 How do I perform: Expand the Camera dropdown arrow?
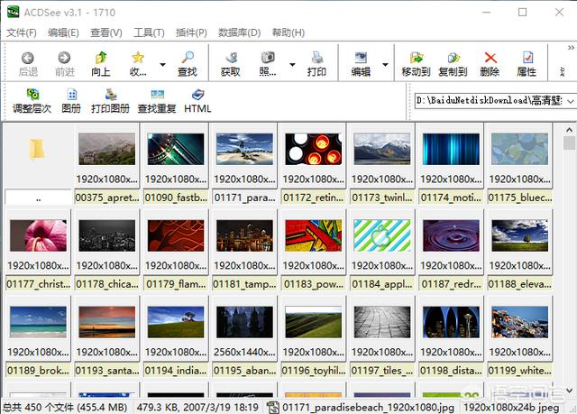(x=292, y=65)
